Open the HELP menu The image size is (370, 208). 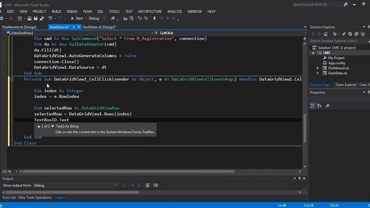(211, 12)
